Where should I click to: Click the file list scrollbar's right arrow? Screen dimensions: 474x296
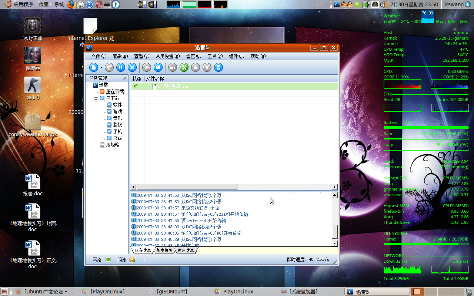click(x=335, y=187)
